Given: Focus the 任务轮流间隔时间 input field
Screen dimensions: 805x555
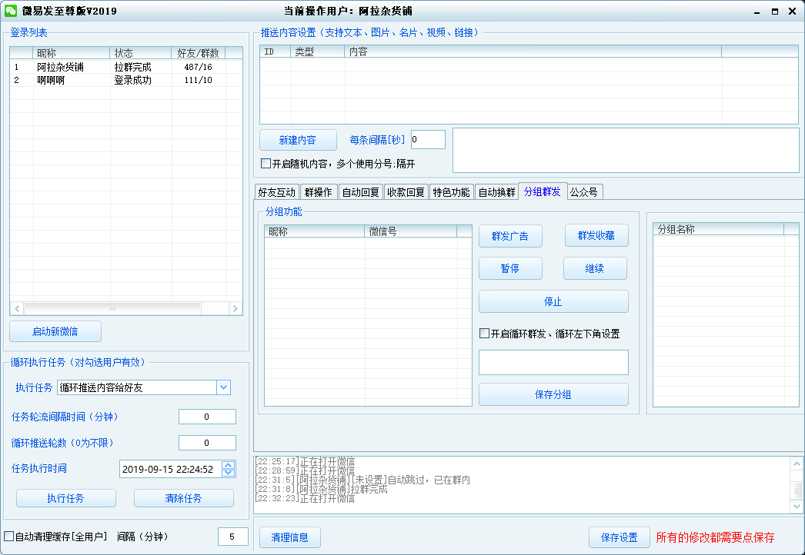Looking at the screenshot, I should [207, 417].
